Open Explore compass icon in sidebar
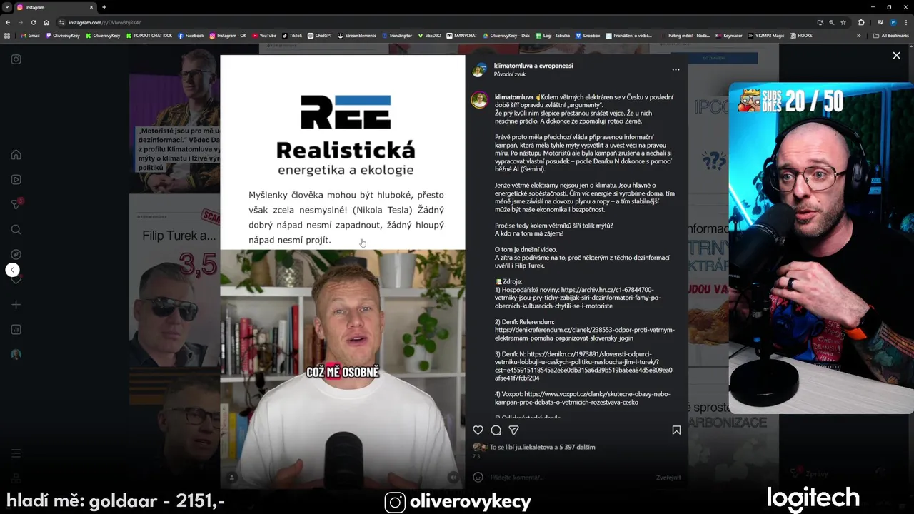Screen dimensions: 914x514 [x=16, y=255]
